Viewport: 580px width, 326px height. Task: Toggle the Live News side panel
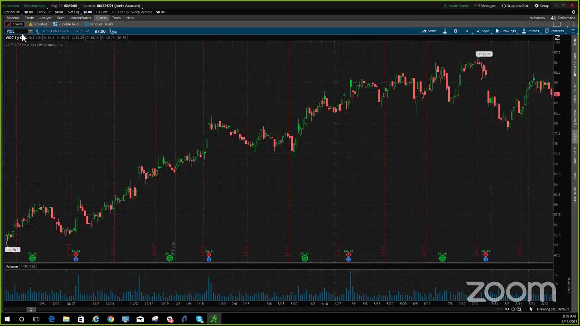pos(575,194)
